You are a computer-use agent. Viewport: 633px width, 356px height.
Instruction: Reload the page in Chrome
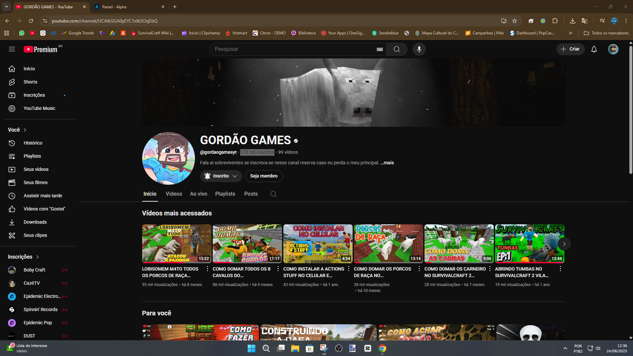tap(31, 21)
